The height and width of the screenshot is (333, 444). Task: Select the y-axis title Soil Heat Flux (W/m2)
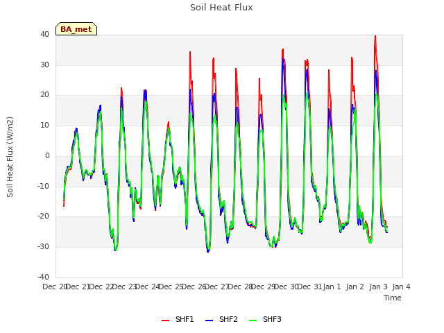(x=10, y=157)
